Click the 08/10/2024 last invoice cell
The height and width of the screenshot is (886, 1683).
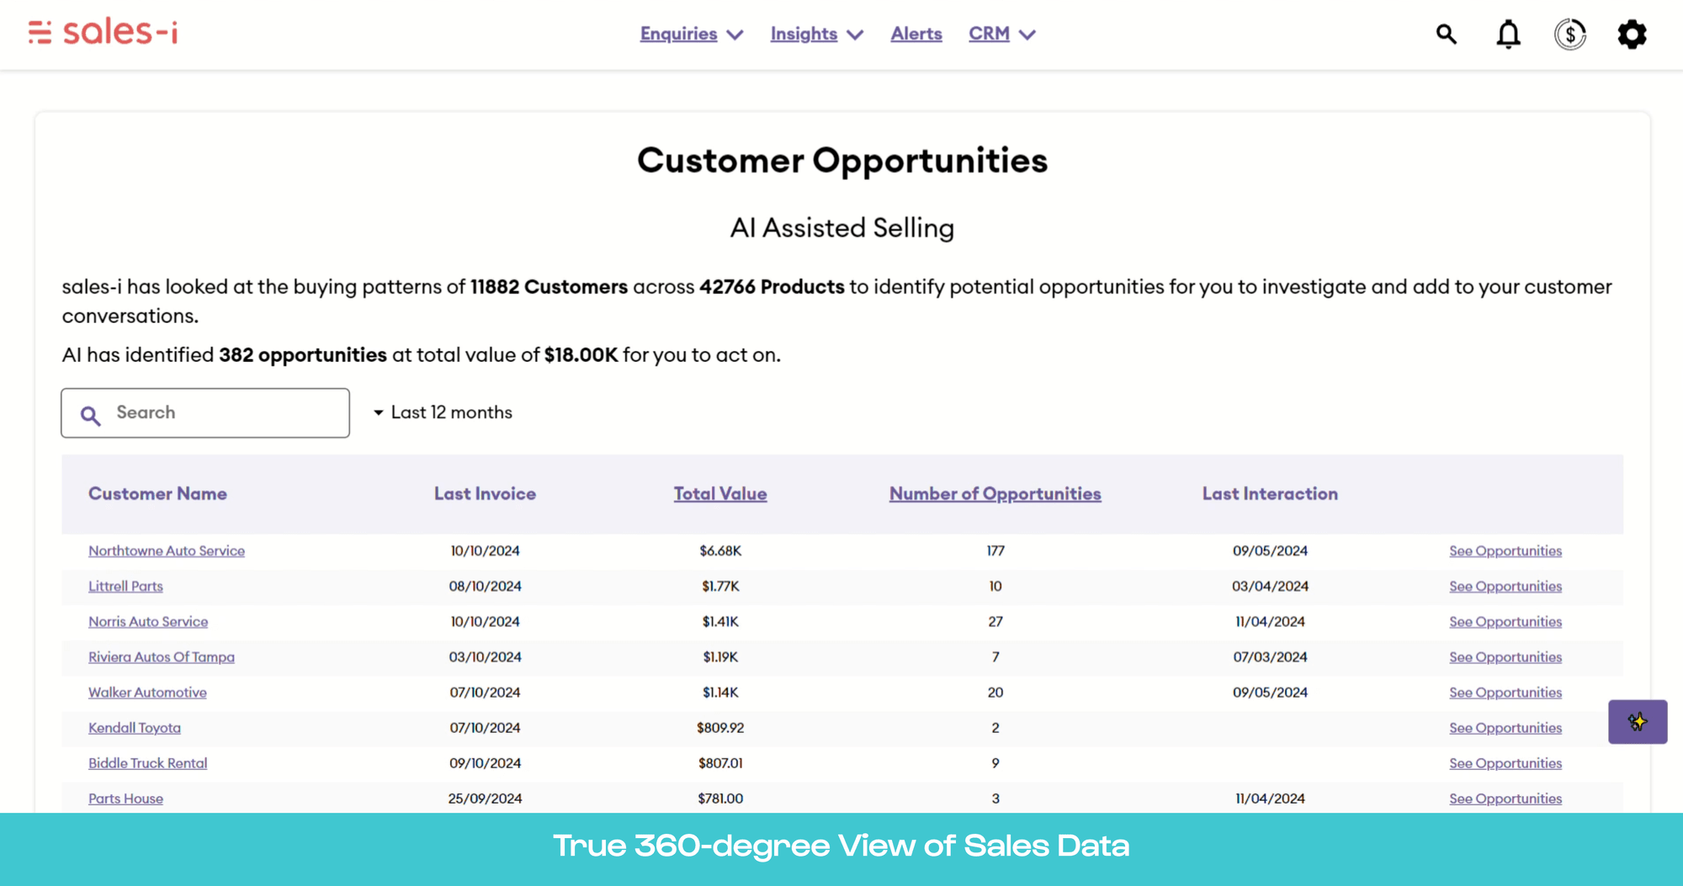click(x=485, y=586)
